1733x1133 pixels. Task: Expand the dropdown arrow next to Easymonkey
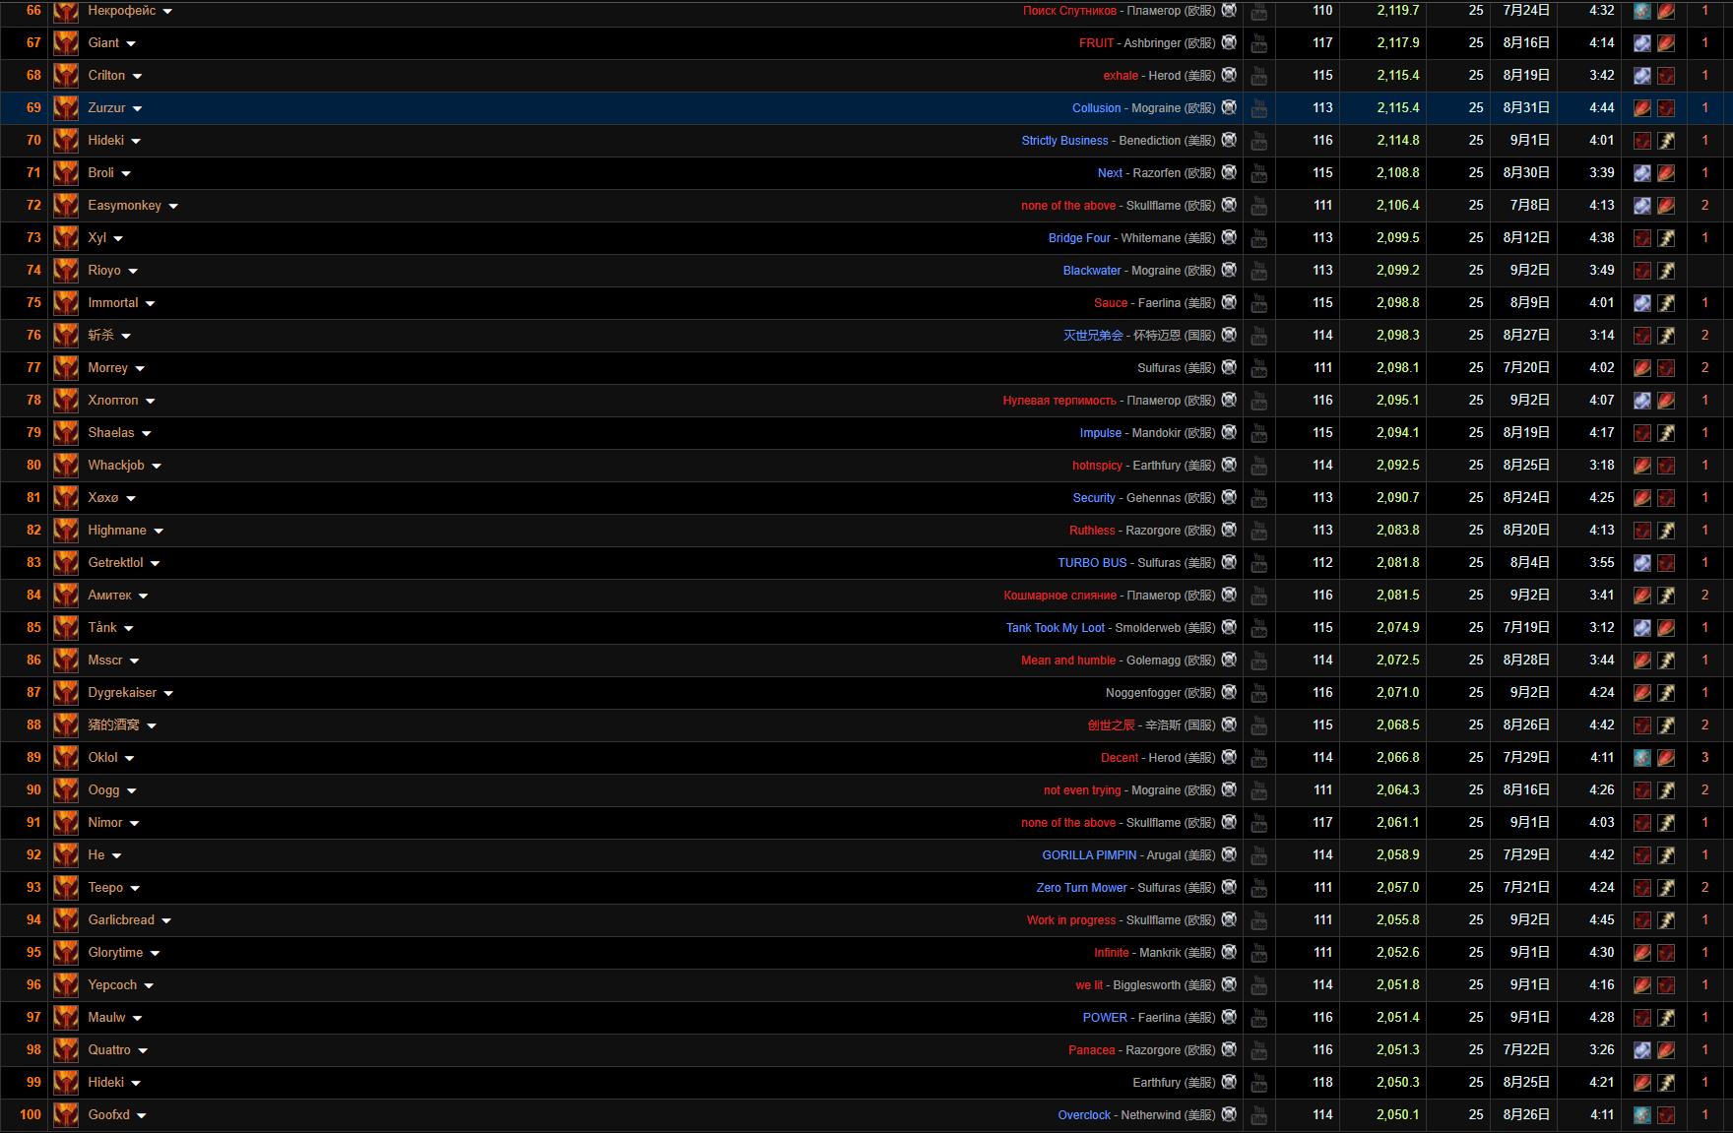click(x=173, y=207)
